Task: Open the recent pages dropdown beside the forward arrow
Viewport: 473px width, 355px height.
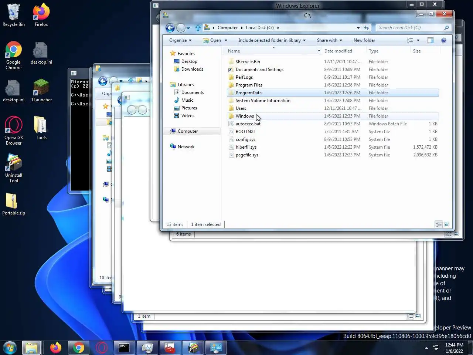Action: [x=188, y=28]
